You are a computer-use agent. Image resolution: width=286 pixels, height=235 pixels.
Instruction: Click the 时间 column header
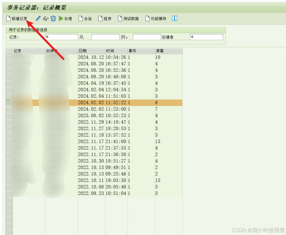tap(116, 51)
